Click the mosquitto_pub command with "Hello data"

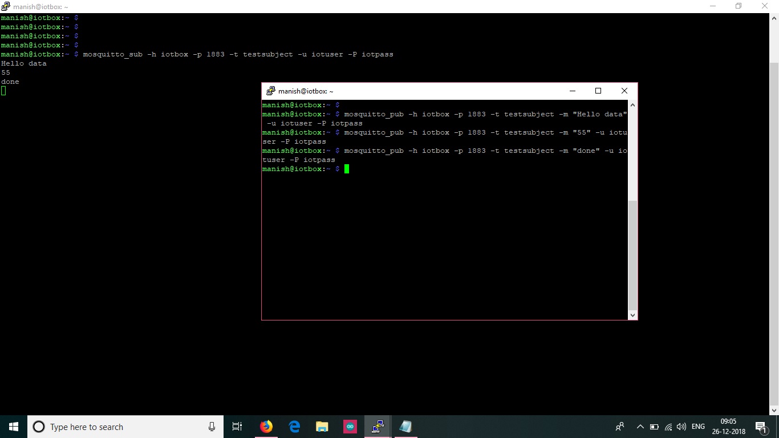445,119
